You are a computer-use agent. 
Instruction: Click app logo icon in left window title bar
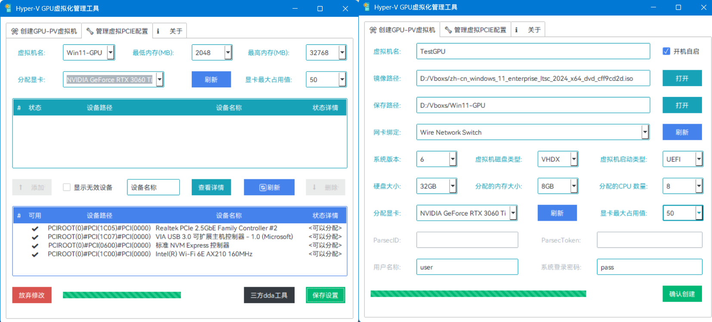[8, 8]
